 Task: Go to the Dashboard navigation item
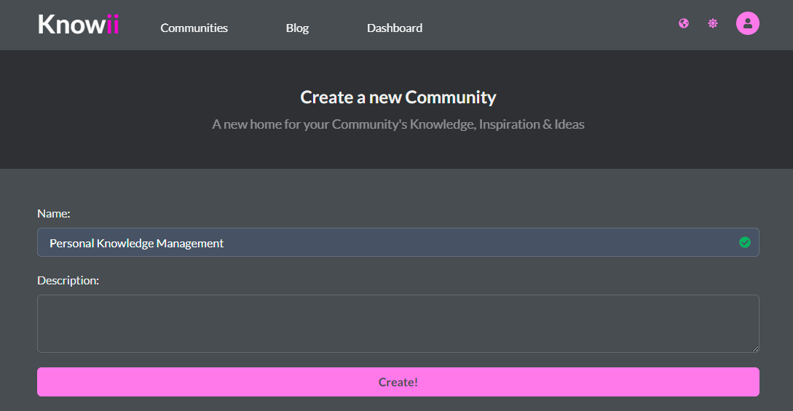click(x=395, y=28)
